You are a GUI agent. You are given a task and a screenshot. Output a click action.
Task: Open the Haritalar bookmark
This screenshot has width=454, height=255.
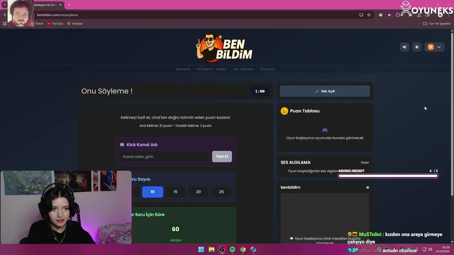click(75, 23)
